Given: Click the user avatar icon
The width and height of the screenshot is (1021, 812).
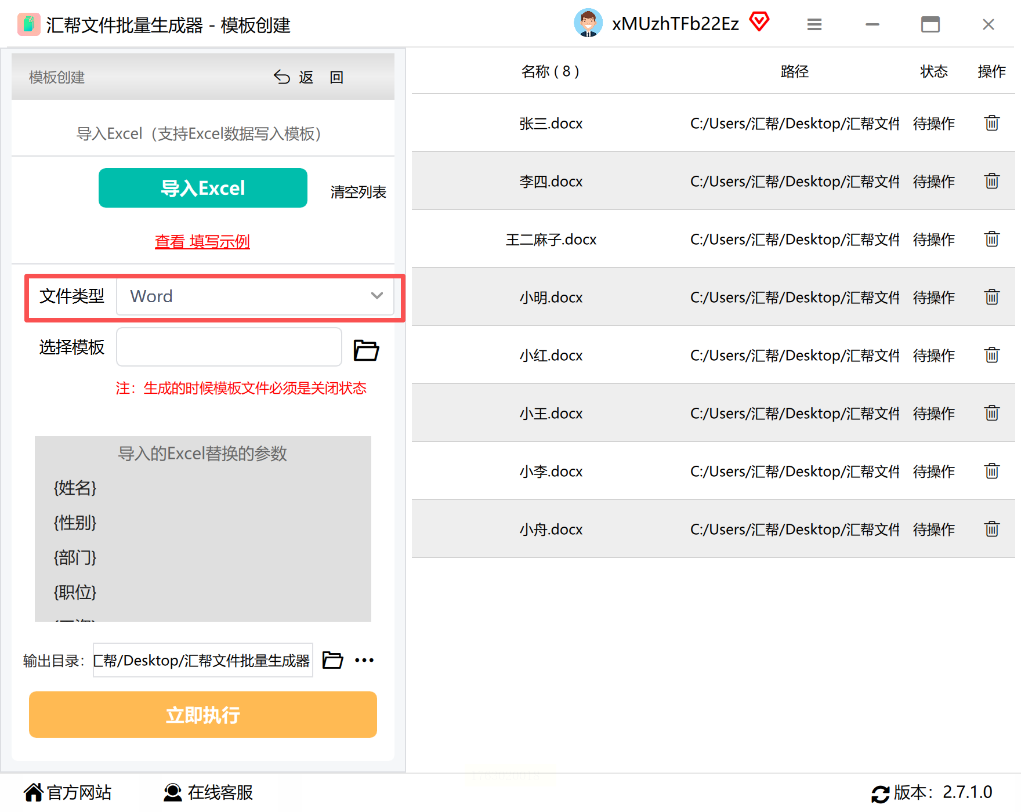Looking at the screenshot, I should (x=588, y=23).
